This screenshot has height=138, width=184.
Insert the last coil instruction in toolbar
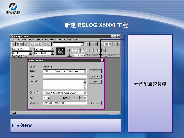pos(104,50)
